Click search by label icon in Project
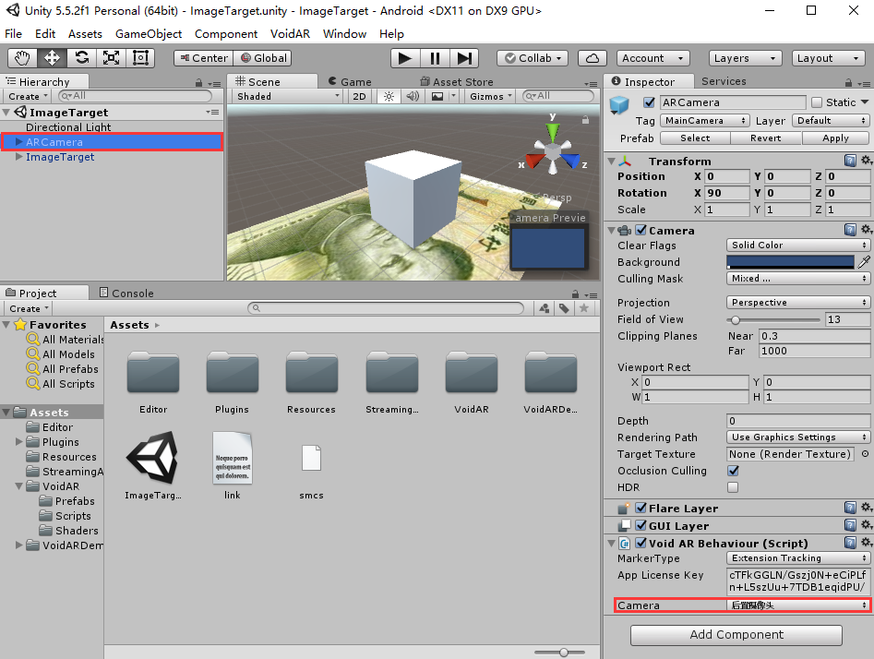 564,308
